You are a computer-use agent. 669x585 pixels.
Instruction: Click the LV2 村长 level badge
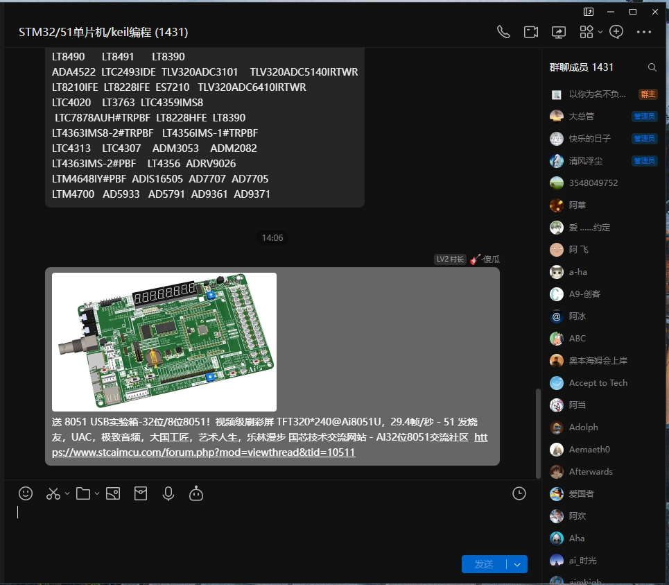point(450,260)
